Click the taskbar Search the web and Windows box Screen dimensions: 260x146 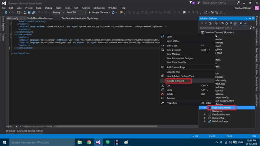click(x=42, y=142)
